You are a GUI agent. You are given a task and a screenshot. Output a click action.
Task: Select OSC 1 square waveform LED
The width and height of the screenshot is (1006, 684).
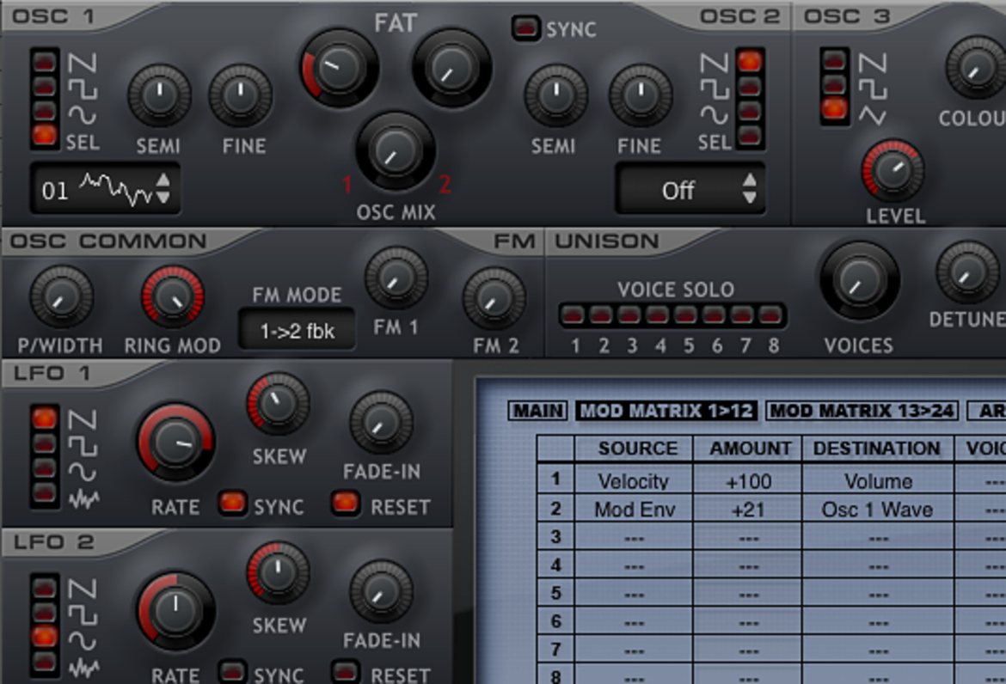[44, 86]
